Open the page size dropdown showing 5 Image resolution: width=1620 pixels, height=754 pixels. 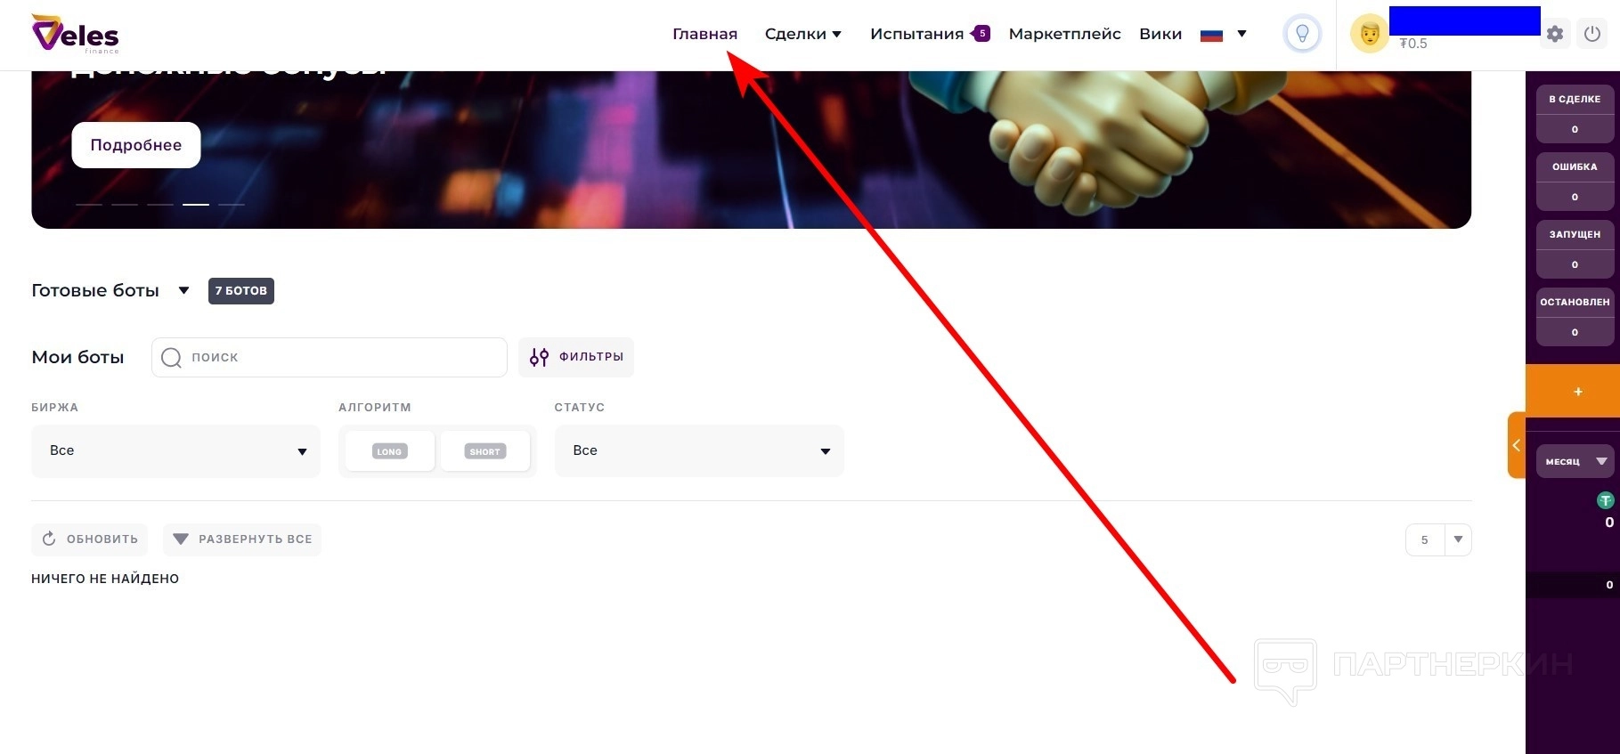coord(1438,539)
